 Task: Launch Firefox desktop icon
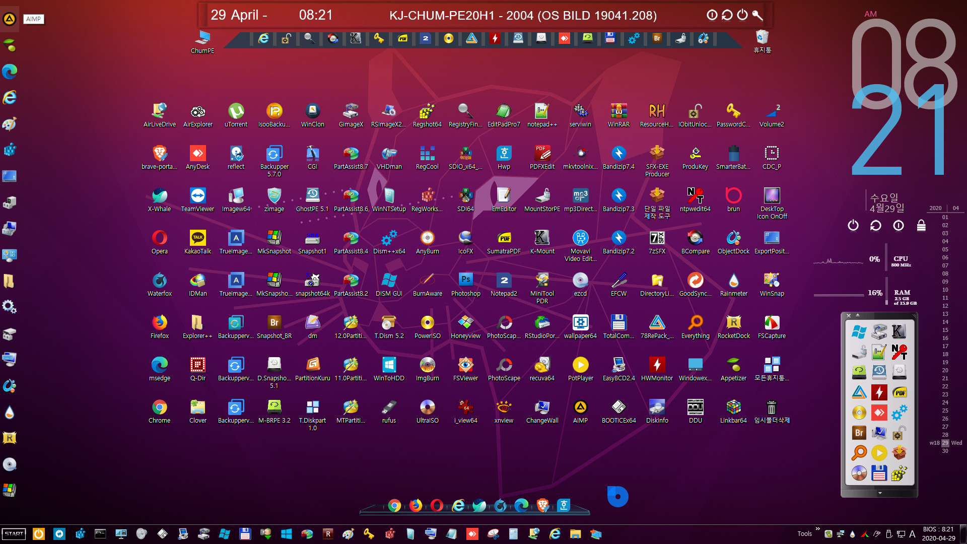tap(160, 326)
